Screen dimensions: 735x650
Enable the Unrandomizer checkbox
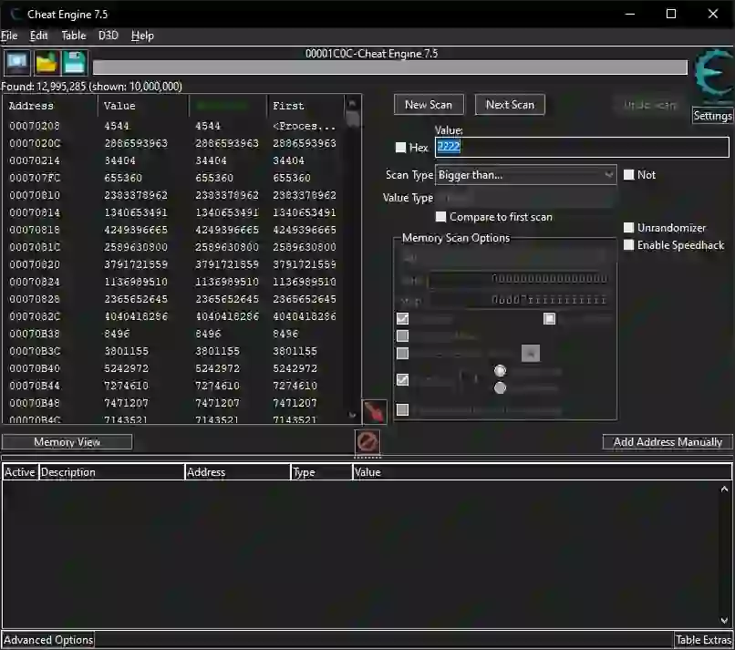tap(628, 228)
